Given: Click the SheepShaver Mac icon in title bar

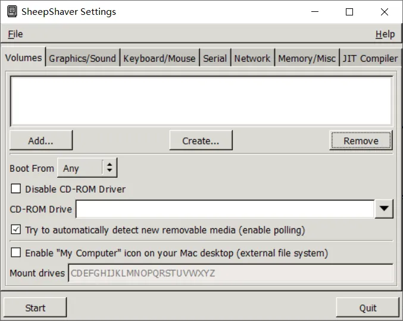Looking at the screenshot, I should click(x=12, y=11).
